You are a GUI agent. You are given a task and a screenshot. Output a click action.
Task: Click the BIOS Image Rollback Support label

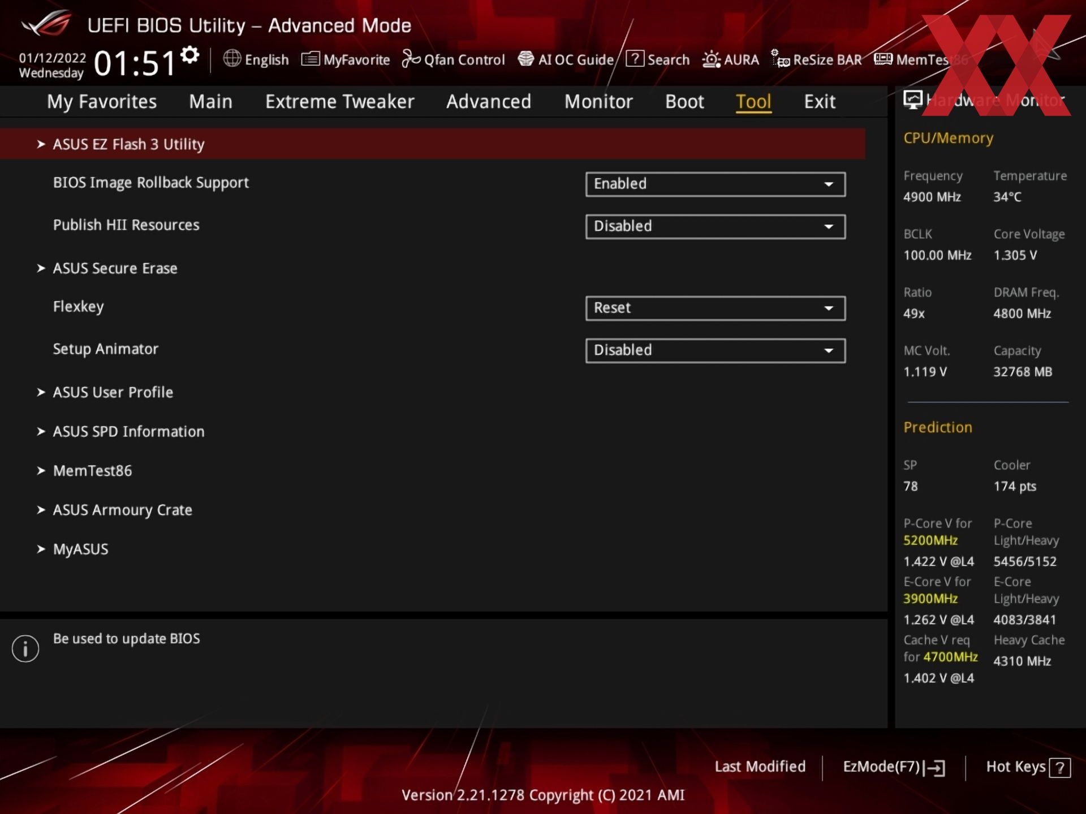tap(151, 183)
